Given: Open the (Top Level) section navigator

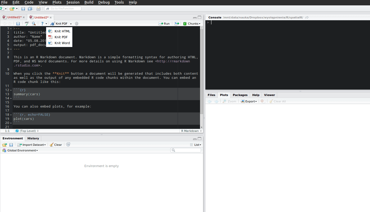Looking at the screenshot, I should tap(27, 131).
